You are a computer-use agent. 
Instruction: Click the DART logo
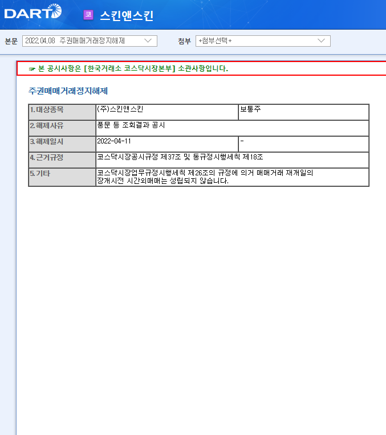(x=33, y=11)
